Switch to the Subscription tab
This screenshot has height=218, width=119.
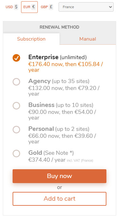coord(31,39)
